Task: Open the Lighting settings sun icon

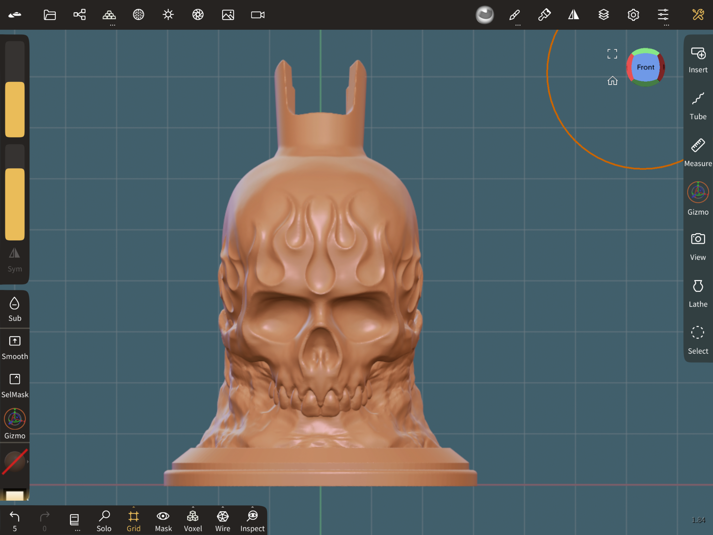Action: (x=168, y=15)
